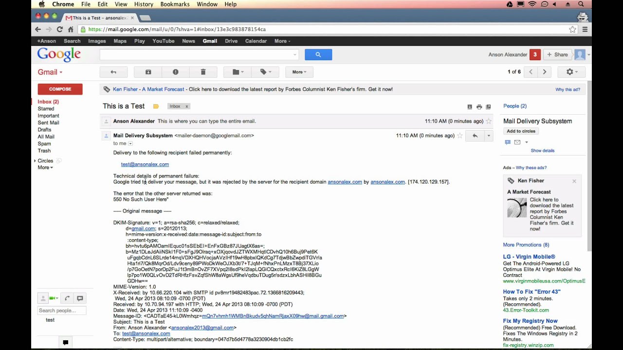The width and height of the screenshot is (623, 350).
Task: Click the 'Why this ad?' link
Action: [568, 89]
